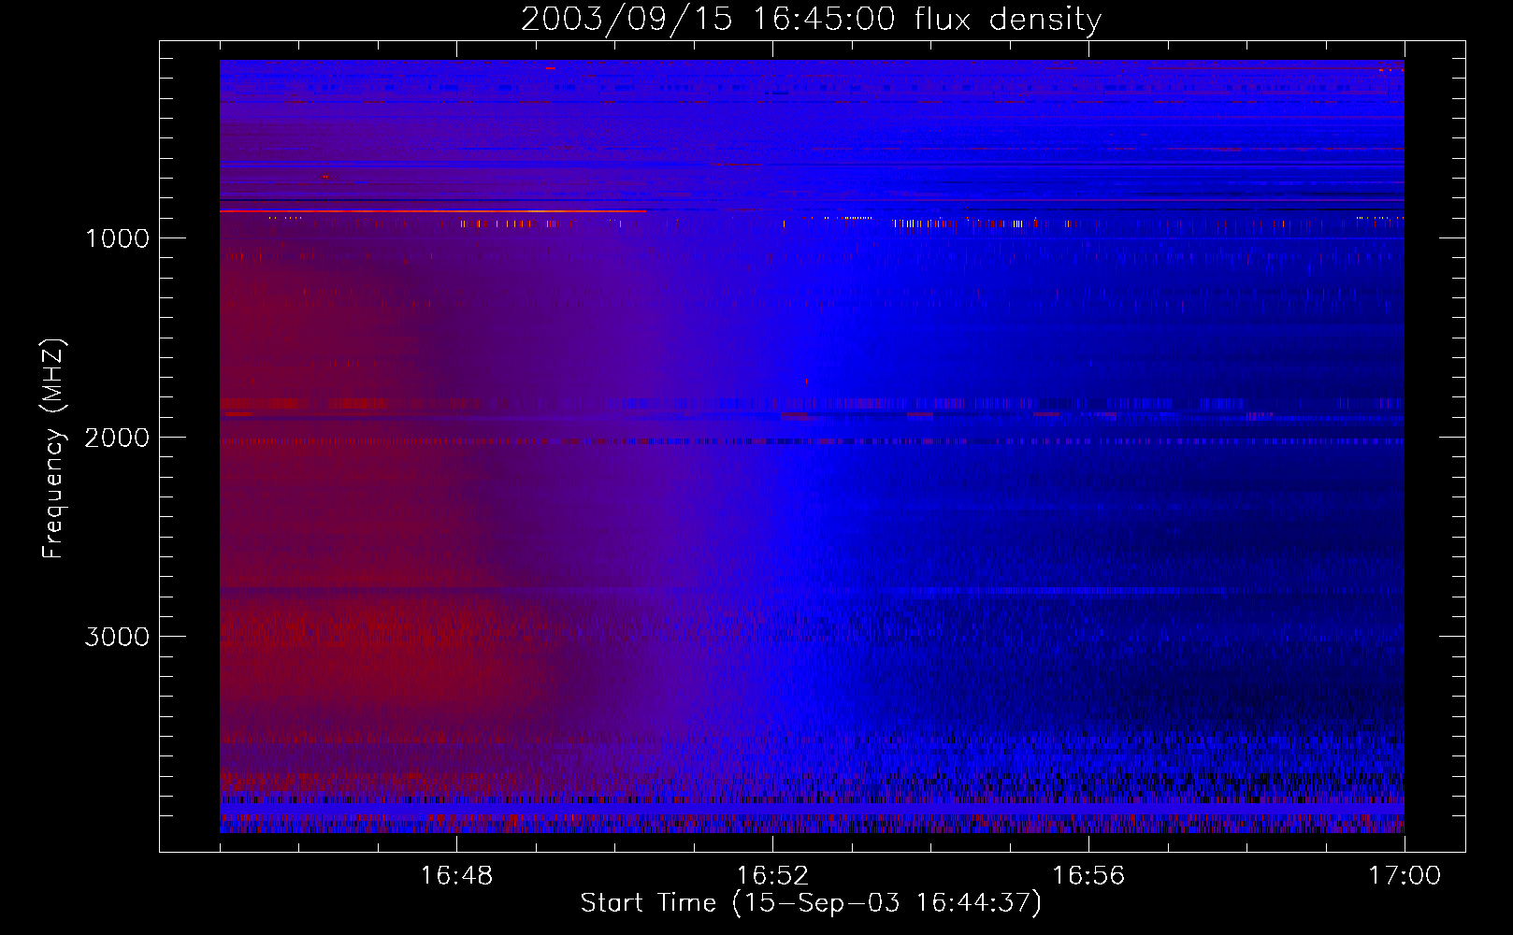Click the 3000 frequency tick label

coord(117,637)
